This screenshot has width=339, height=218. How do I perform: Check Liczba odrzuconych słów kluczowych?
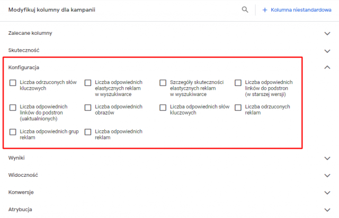coord(13,83)
